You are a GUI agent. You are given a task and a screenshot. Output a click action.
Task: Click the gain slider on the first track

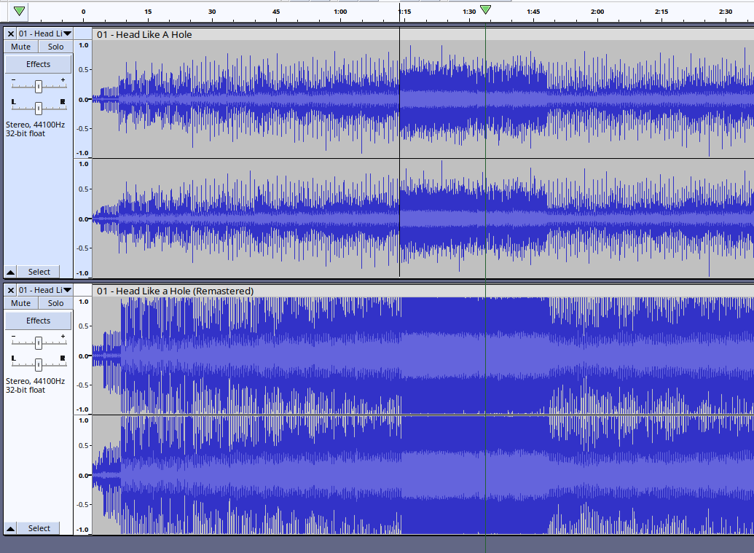39,86
